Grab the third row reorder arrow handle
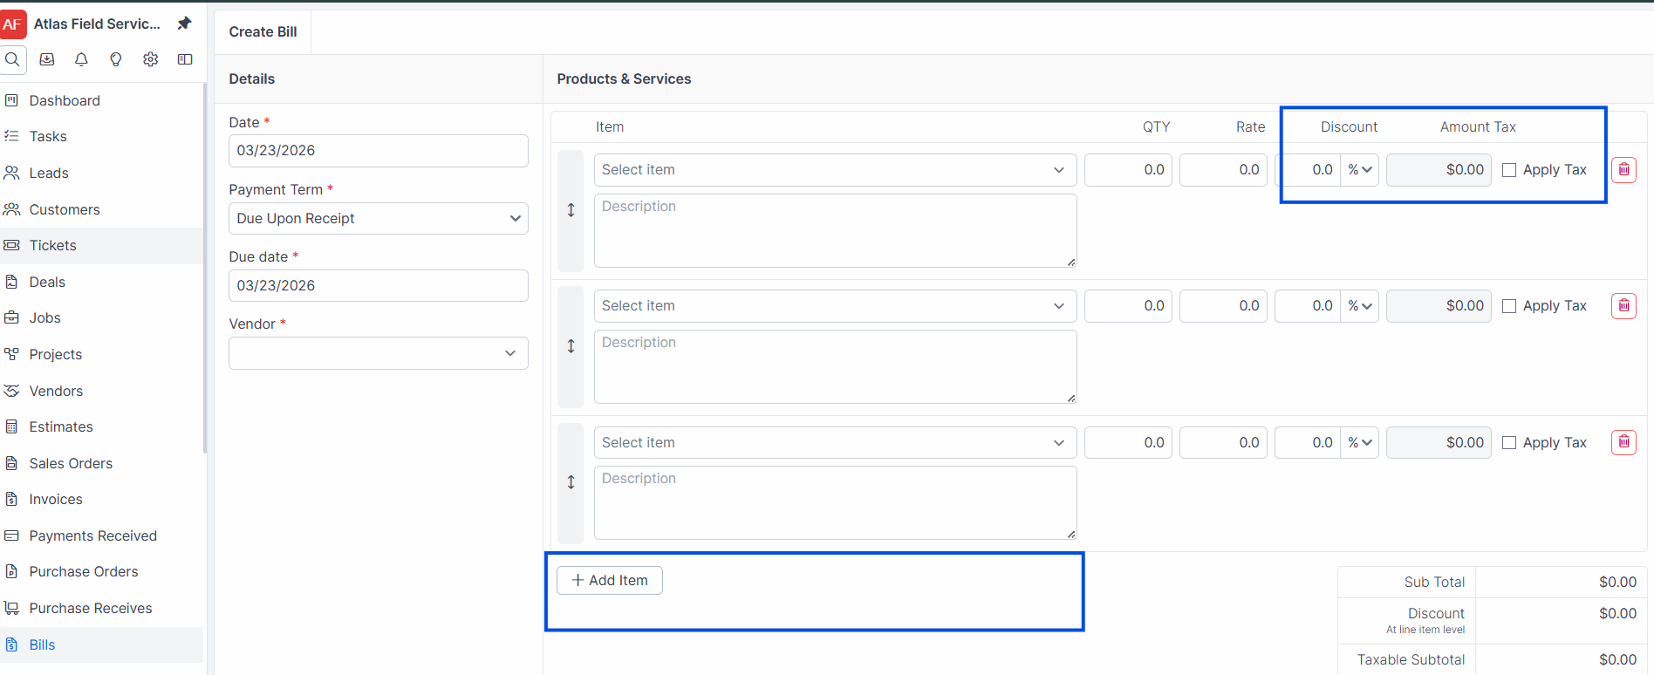Screen dimensions: 1654x675 point(571,482)
